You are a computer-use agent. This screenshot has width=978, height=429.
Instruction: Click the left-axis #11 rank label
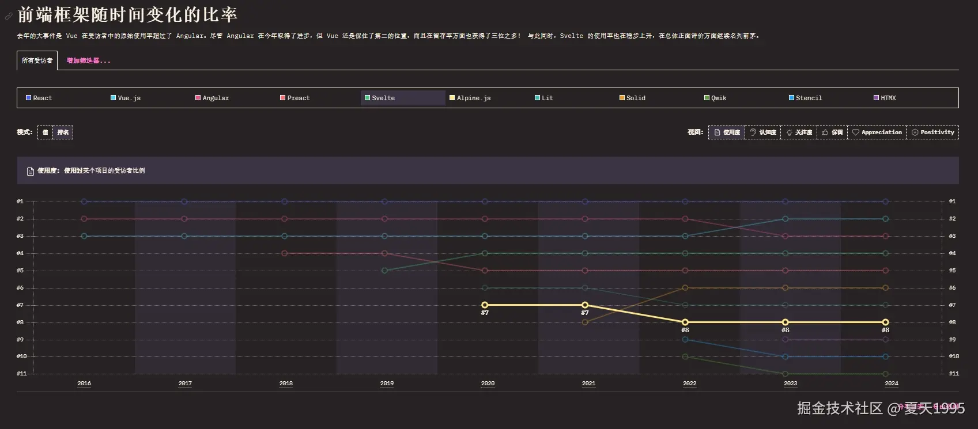[x=21, y=374]
